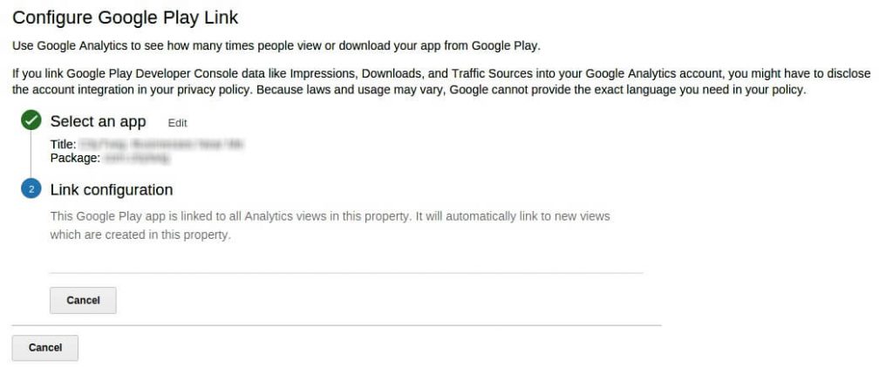Click the 'Use Google Analytics to see' intro sentence
Viewport: 893px width, 368px height.
(276, 46)
